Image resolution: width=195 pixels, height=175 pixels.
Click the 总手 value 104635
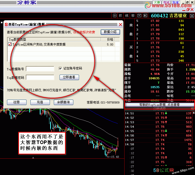coord(154,78)
